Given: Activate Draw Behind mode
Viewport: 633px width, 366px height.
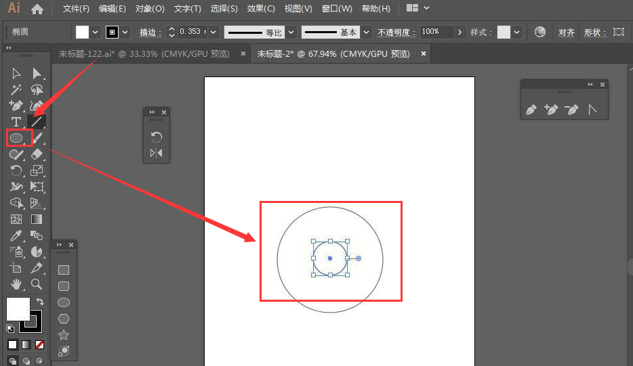Looking at the screenshot, I should point(26,361).
